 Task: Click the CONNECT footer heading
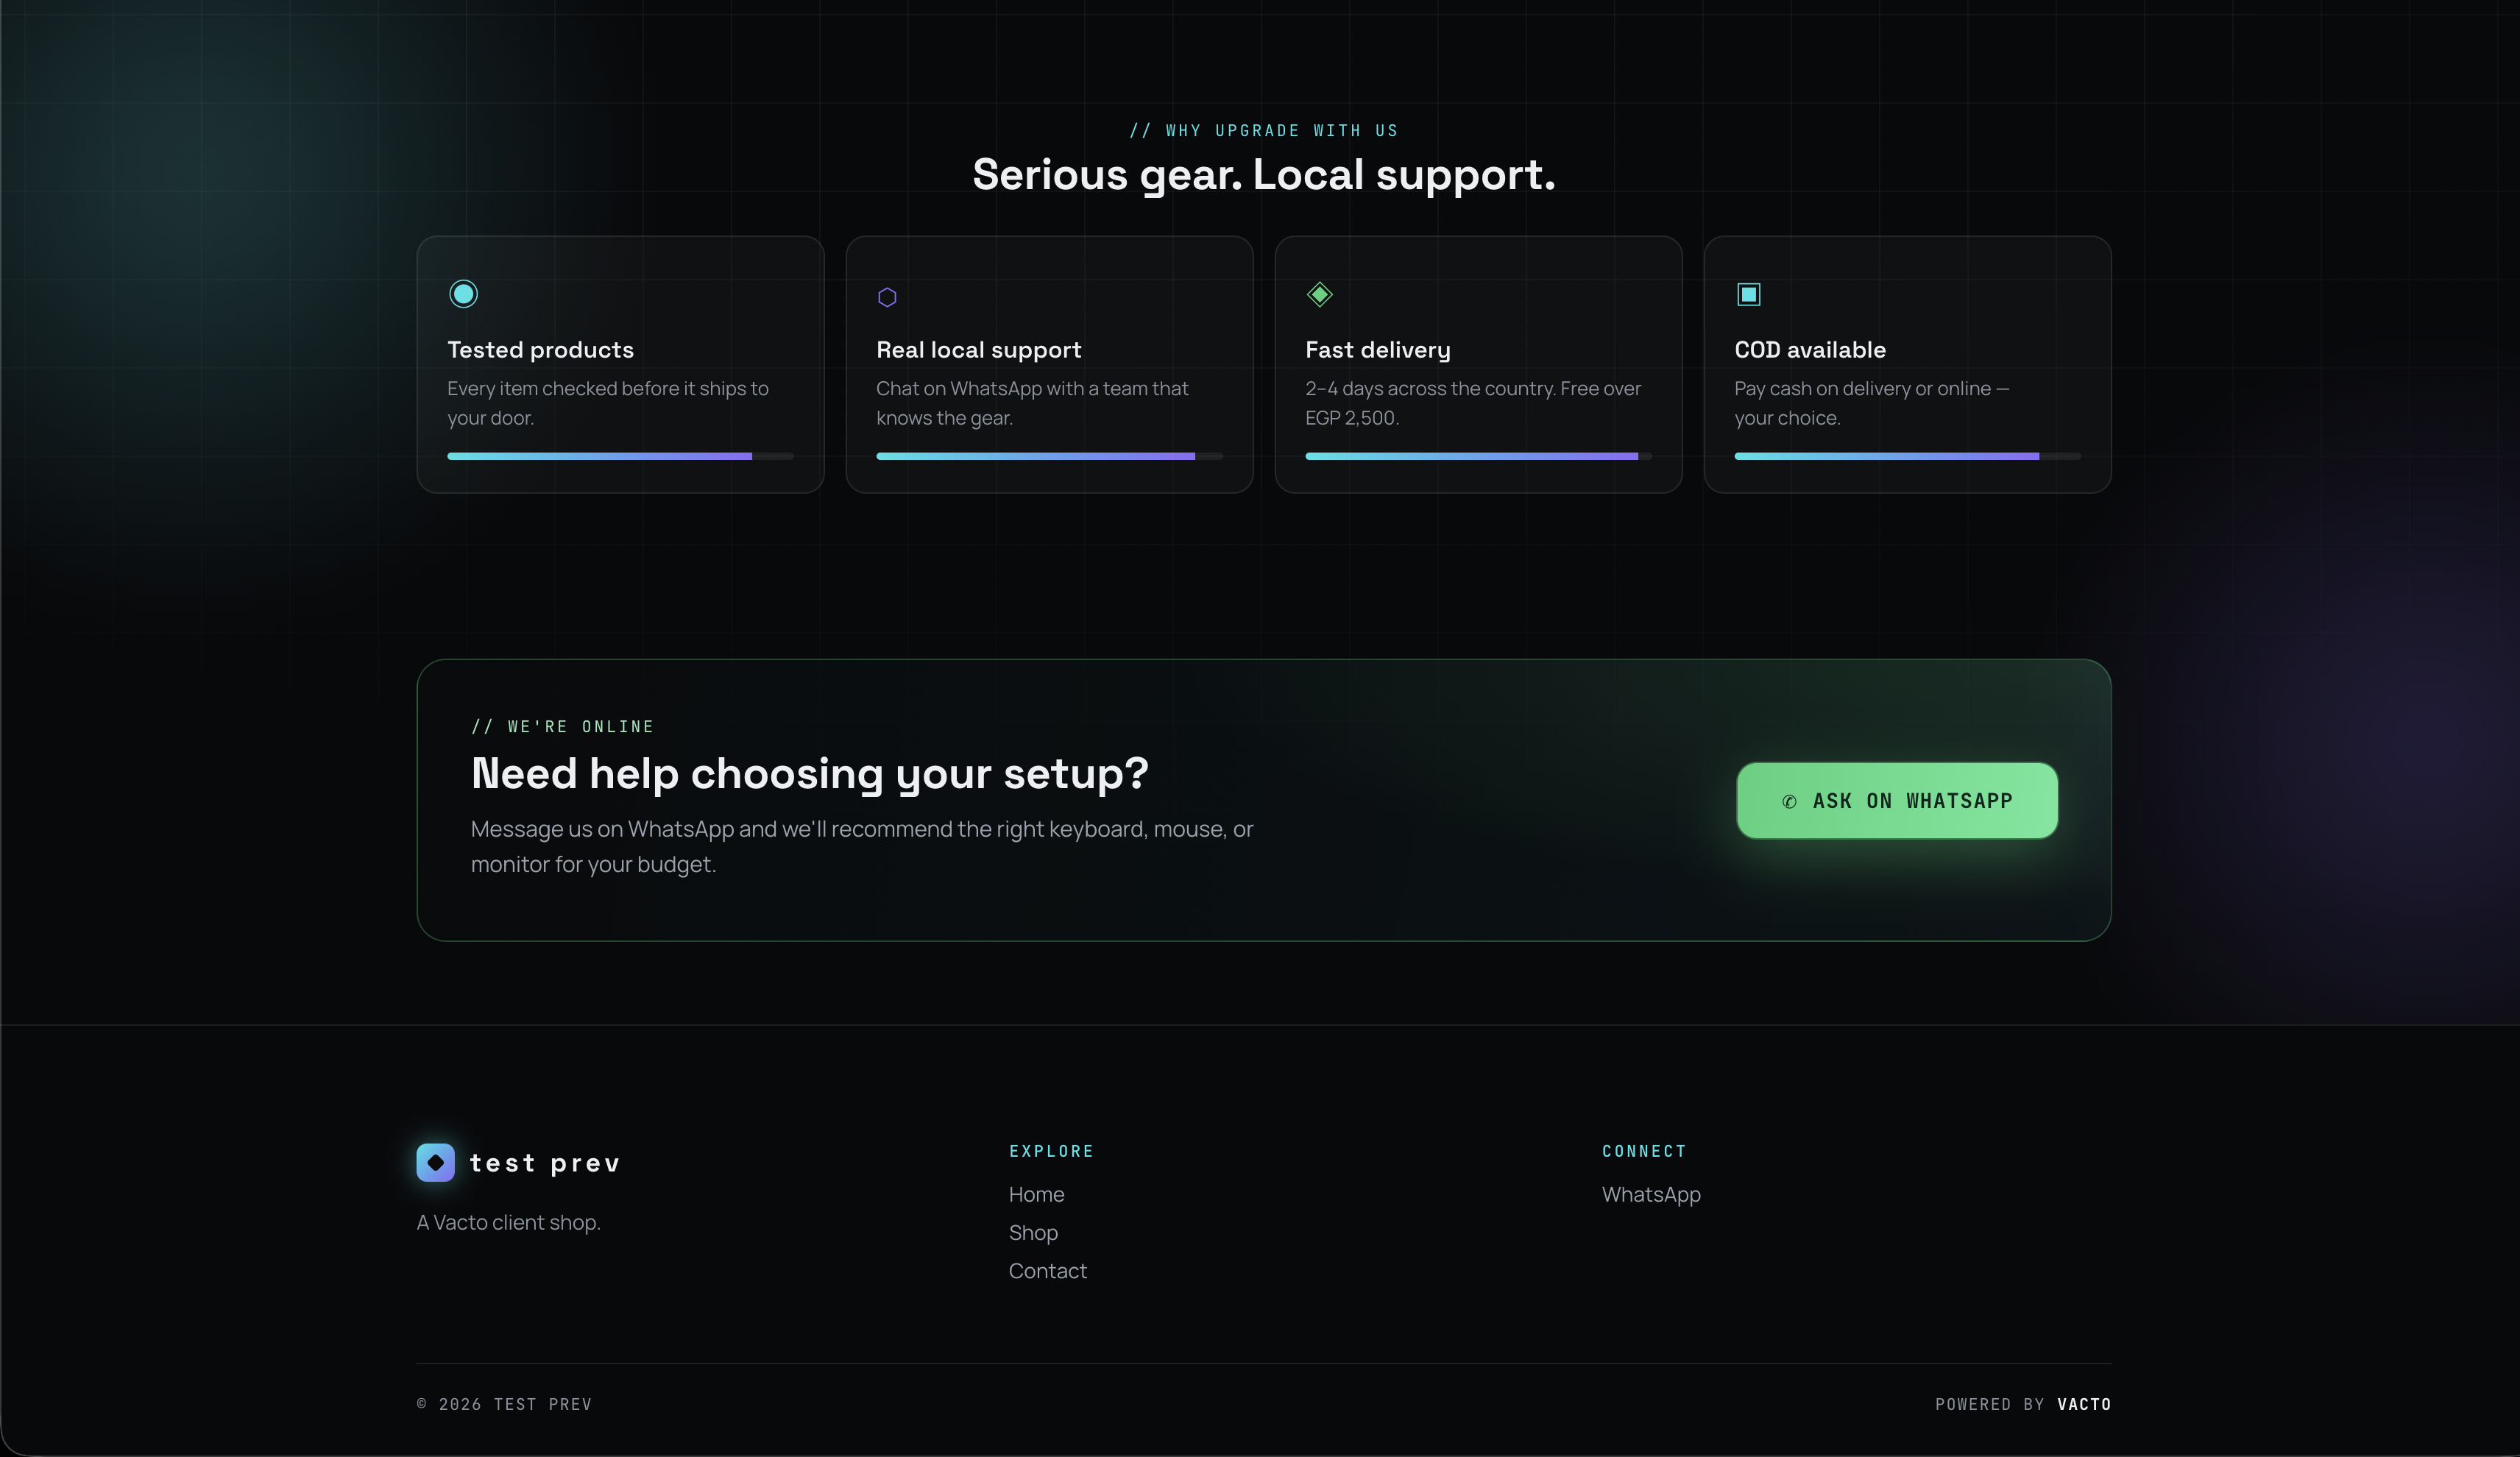coord(1644,1151)
